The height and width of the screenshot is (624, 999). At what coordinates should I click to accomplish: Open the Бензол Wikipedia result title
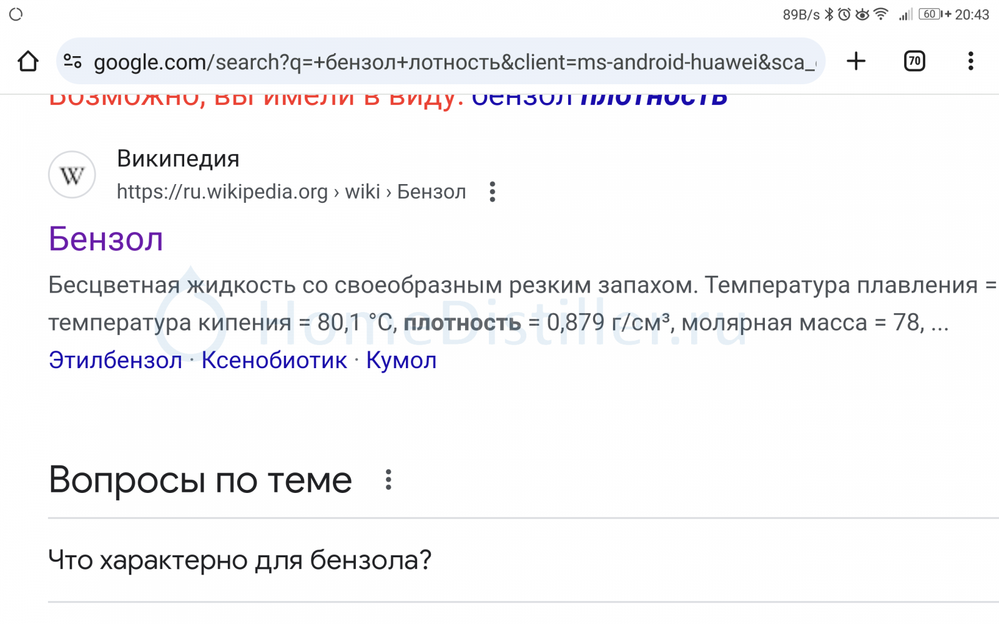pyautogui.click(x=106, y=239)
